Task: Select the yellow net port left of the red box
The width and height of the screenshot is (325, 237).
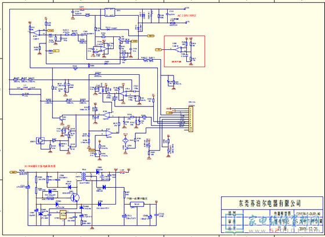Action: pos(158,49)
